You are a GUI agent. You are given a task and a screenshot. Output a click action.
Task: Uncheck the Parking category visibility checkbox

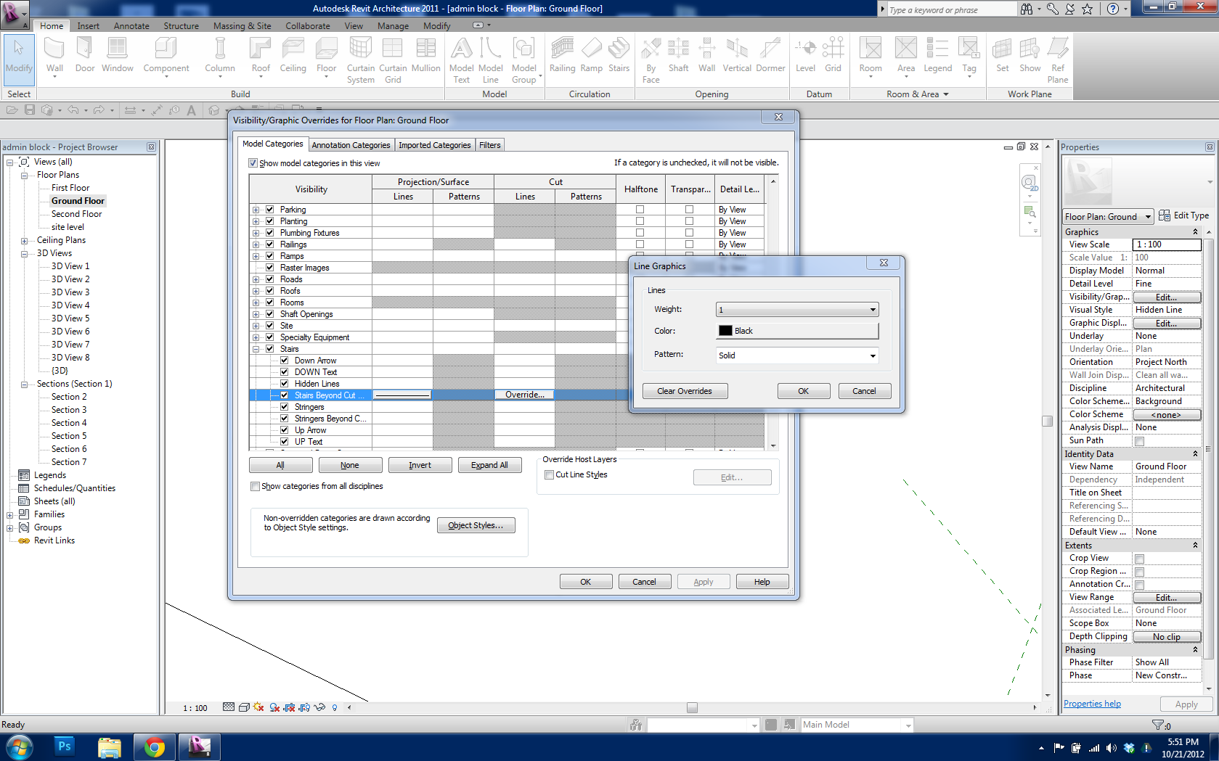(x=270, y=210)
